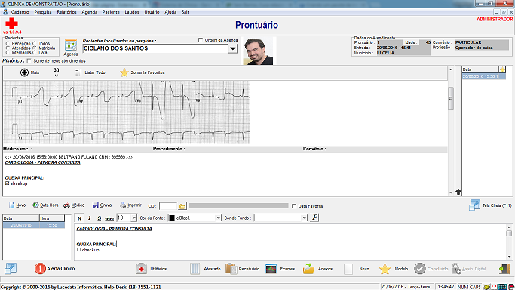This screenshot has height=290, width=515.
Task: Open the Anexos folder icon
Action: click(x=308, y=269)
